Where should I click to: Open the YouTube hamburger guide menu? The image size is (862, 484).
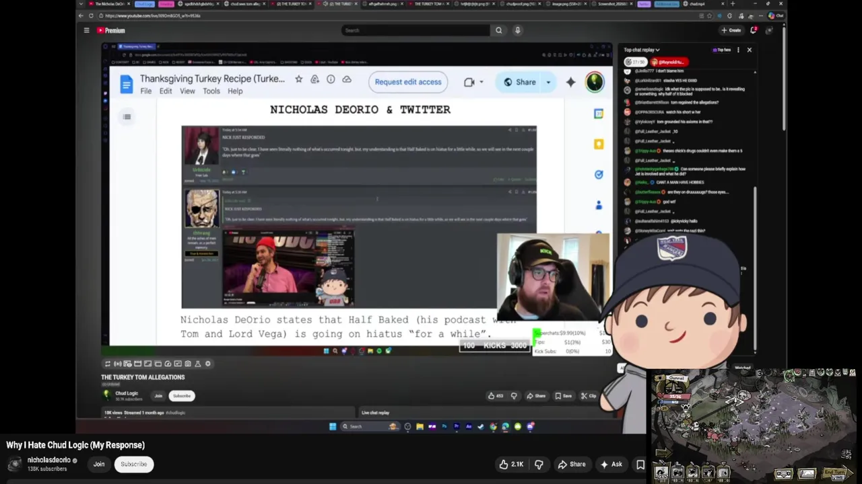coord(86,30)
